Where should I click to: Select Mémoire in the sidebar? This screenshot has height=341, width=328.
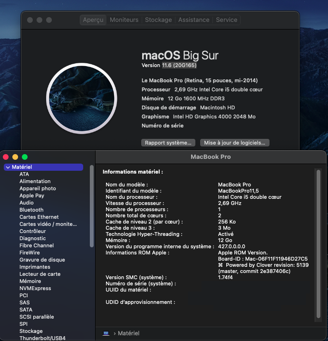[x=30, y=281]
